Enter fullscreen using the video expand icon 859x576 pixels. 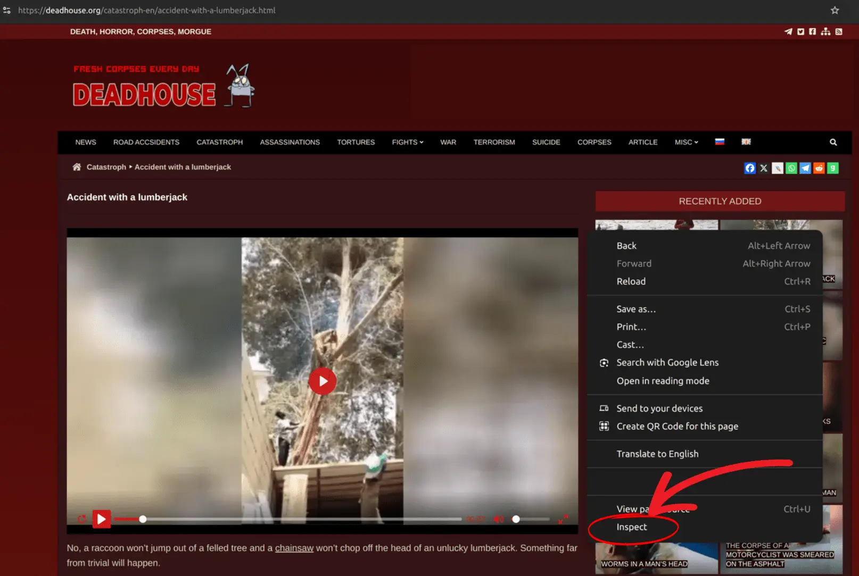(563, 519)
